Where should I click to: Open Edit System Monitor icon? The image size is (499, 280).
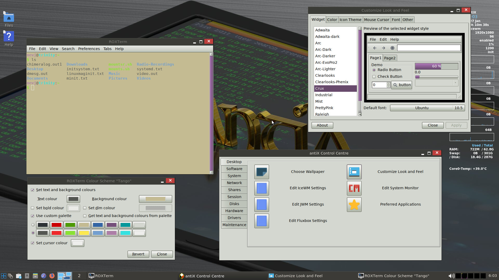tap(354, 188)
